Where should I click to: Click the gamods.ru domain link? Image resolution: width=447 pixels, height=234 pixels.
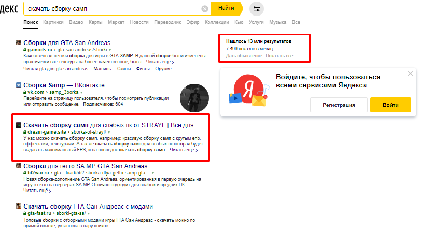pos(40,50)
